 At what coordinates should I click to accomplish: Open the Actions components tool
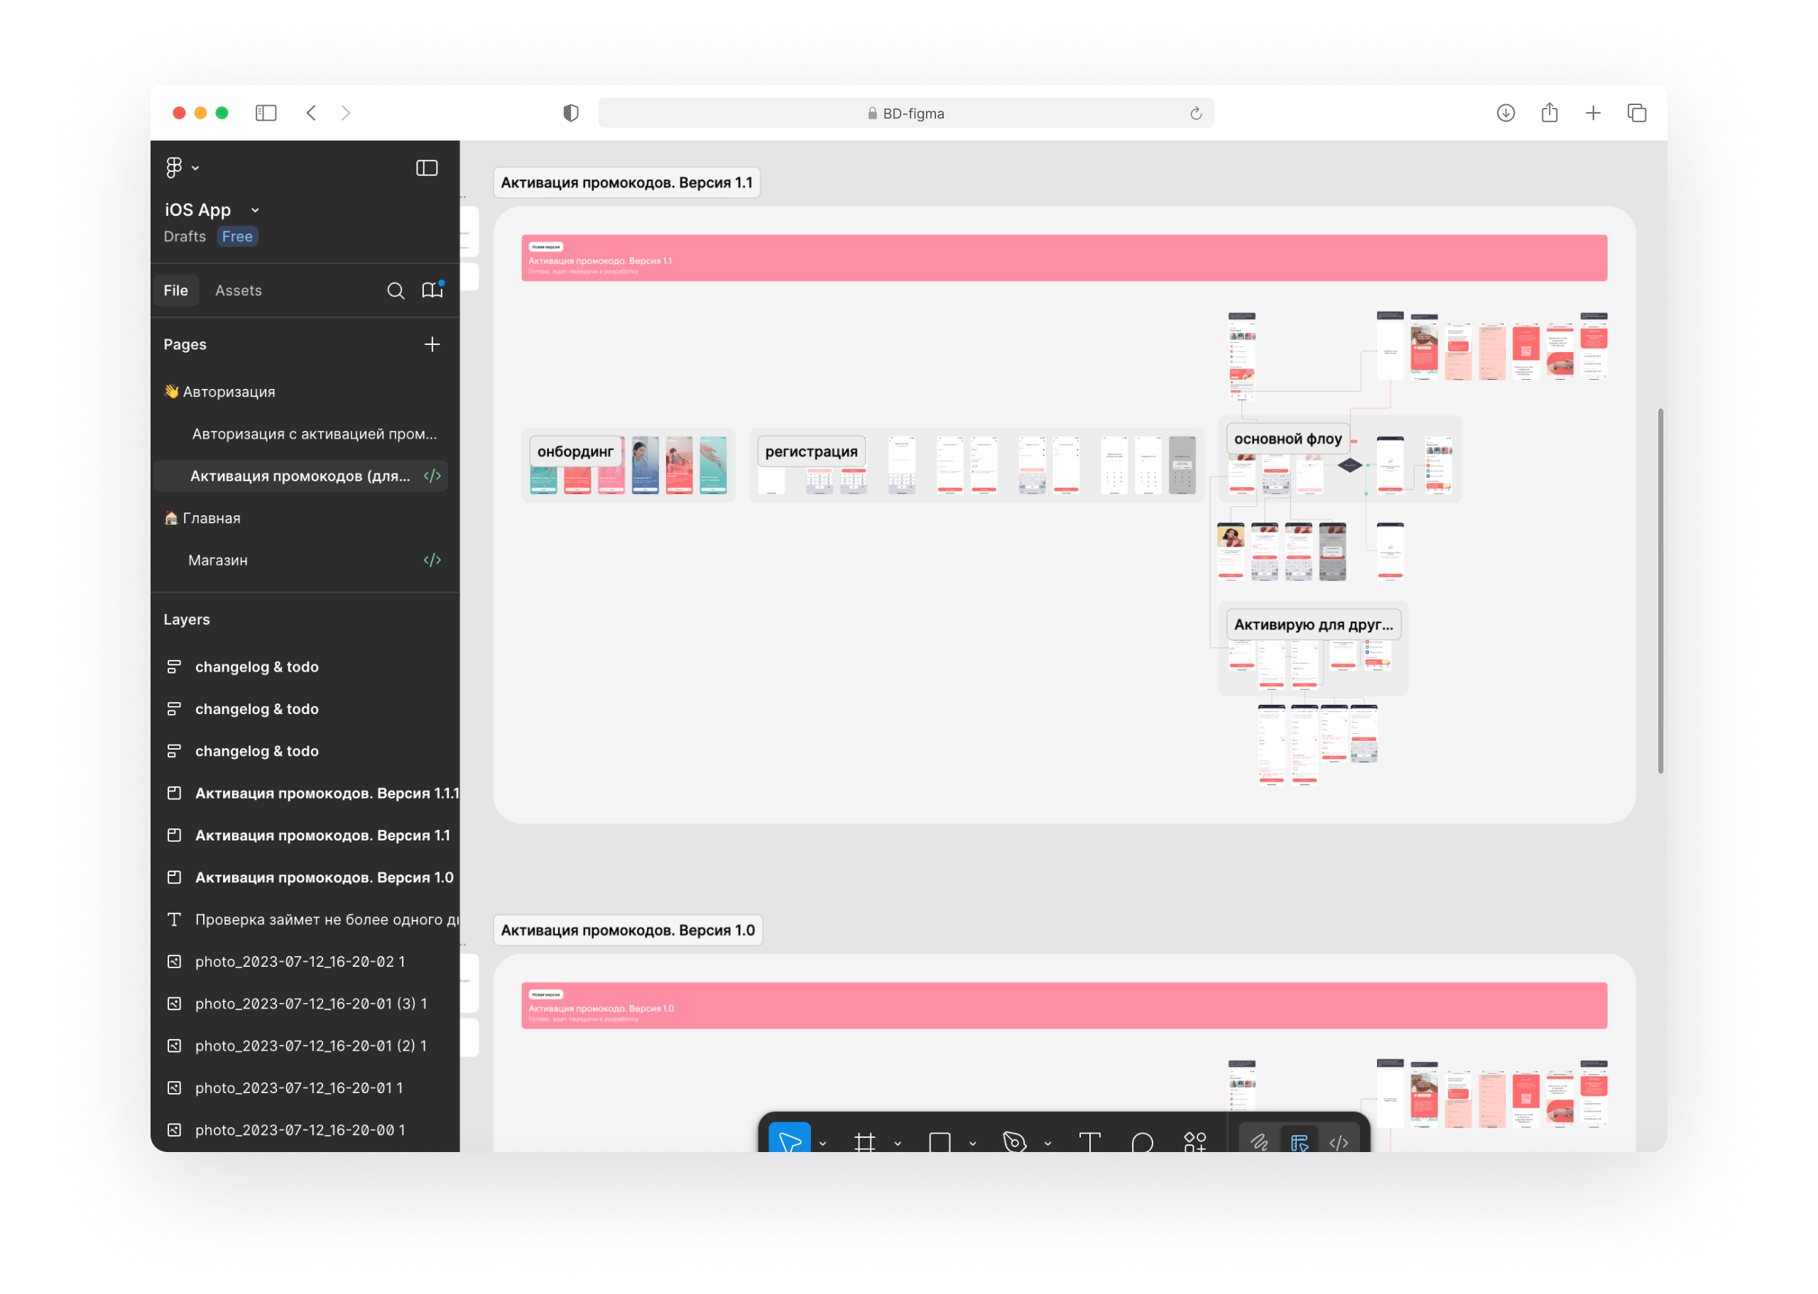point(1194,1142)
